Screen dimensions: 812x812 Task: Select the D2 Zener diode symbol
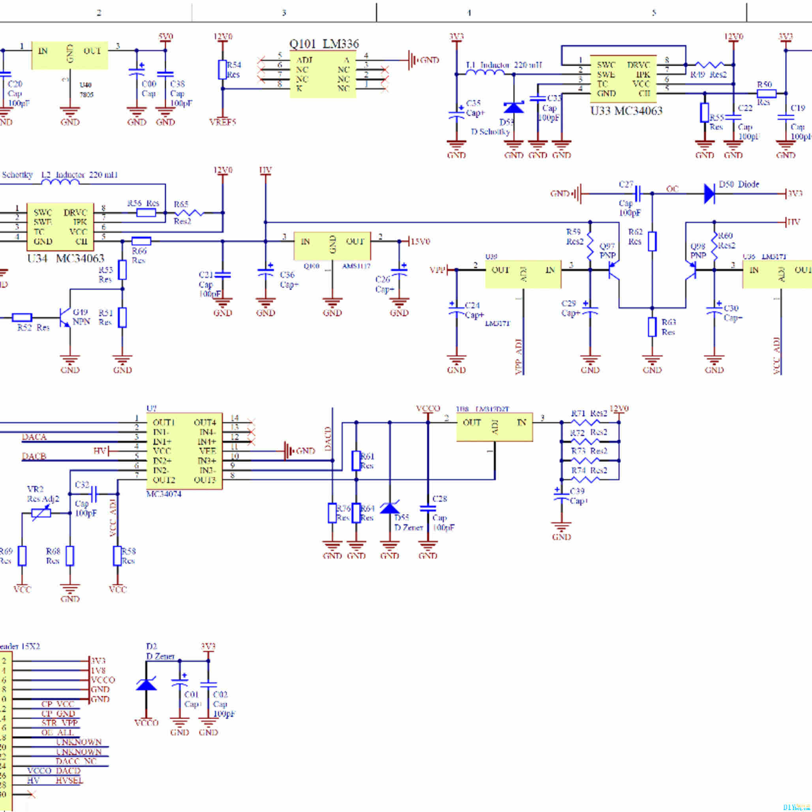tap(146, 685)
